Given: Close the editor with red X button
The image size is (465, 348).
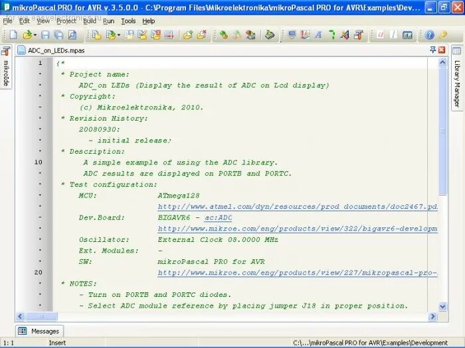Looking at the screenshot, I should [x=442, y=50].
